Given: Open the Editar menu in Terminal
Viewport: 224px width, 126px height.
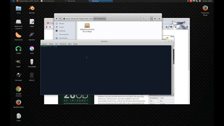Looking at the screenshot, I should tap(51, 44).
